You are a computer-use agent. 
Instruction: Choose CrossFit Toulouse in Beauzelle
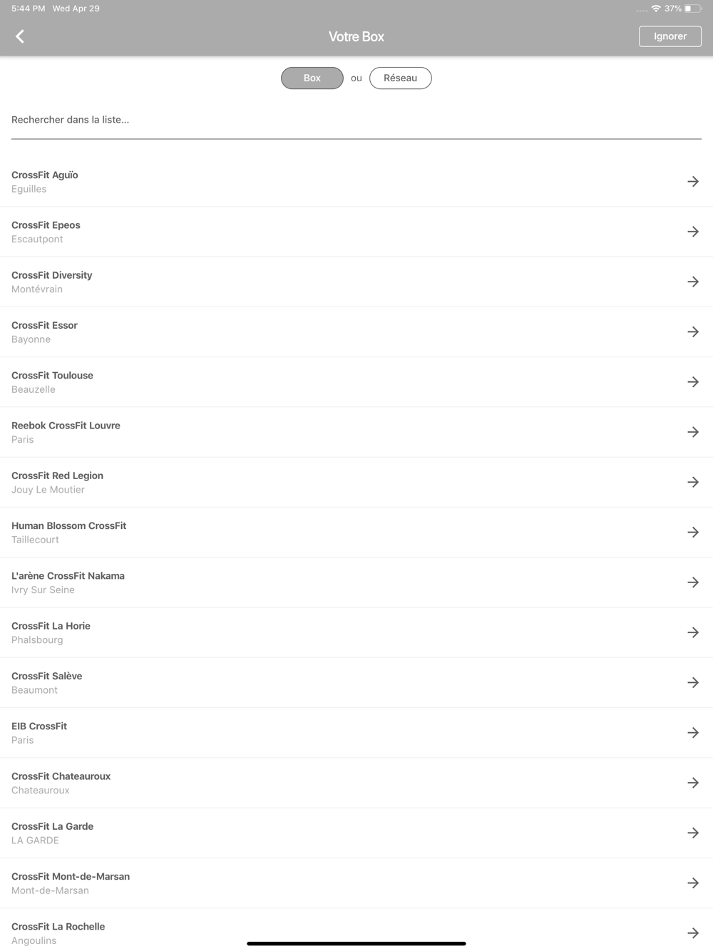[356, 382]
